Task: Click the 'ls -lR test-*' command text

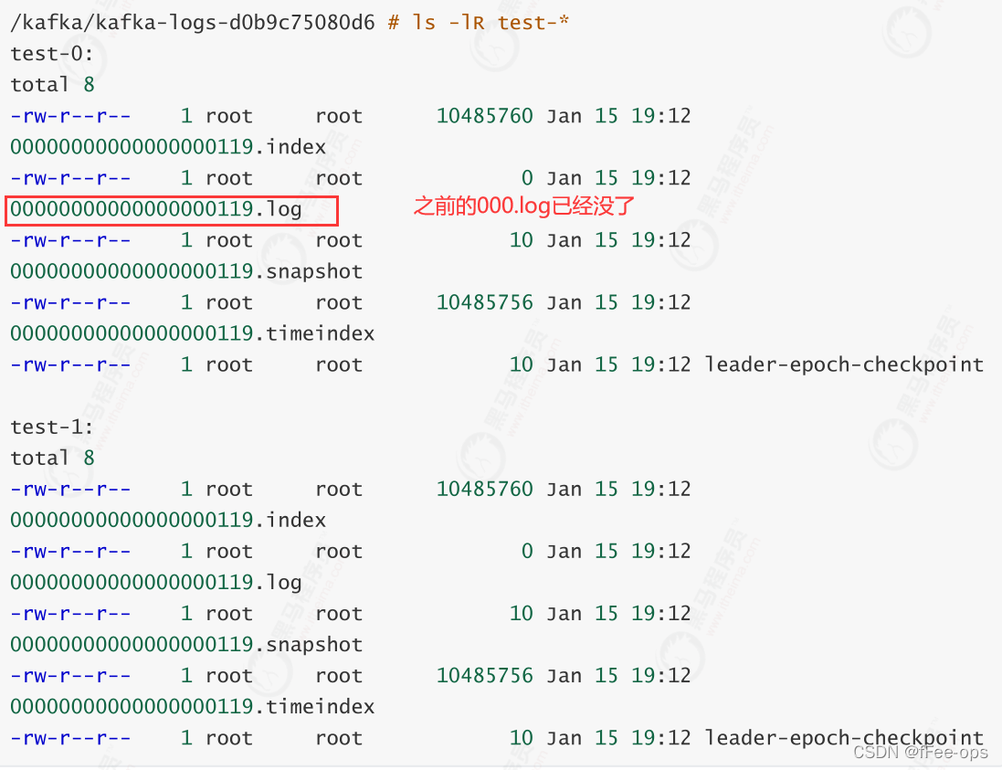Action: point(490,22)
